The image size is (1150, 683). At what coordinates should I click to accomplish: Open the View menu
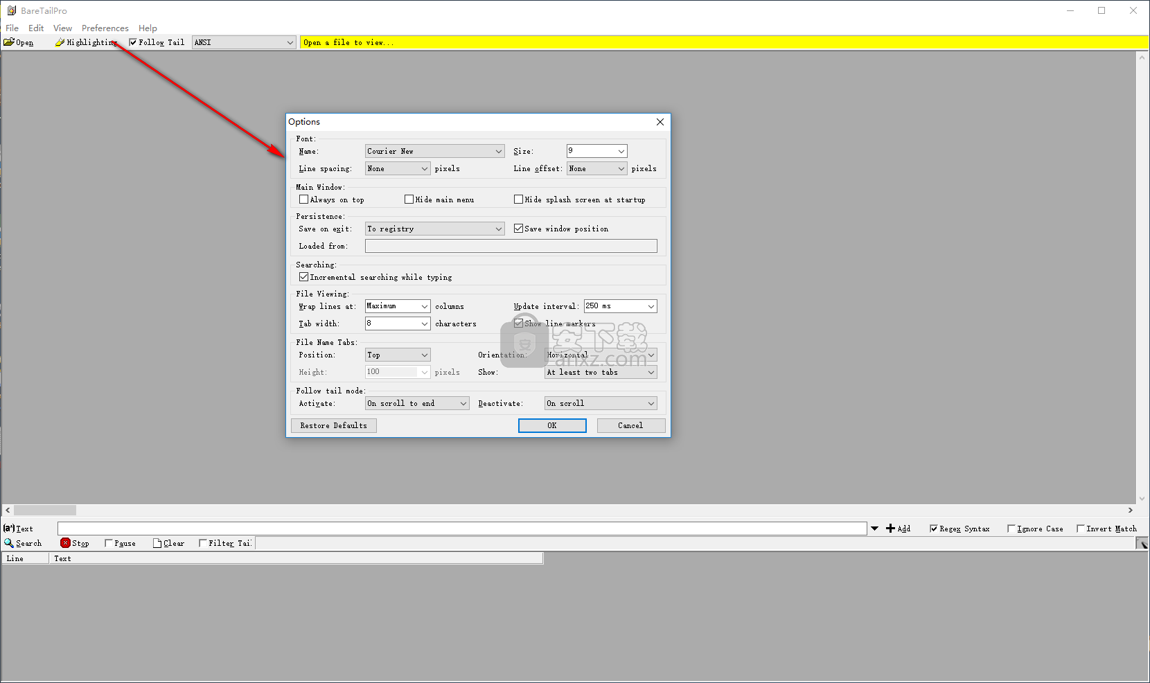click(x=62, y=28)
